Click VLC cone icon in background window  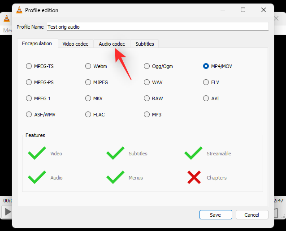7,19
